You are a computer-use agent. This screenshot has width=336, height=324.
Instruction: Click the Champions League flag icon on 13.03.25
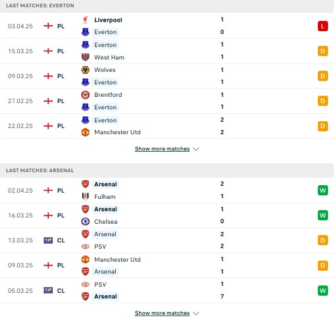[x=48, y=240]
